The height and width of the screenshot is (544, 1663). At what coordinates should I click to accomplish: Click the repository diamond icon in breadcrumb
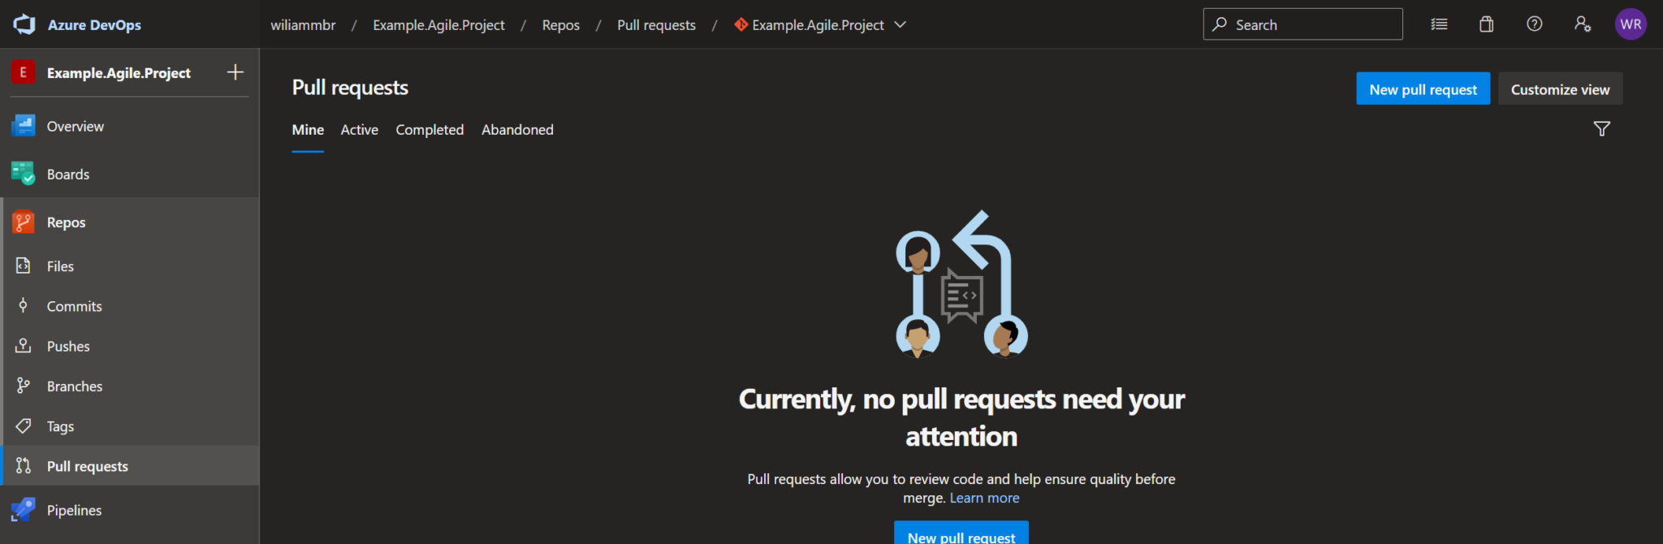(x=741, y=24)
